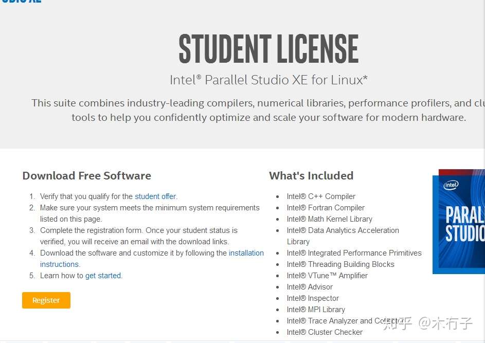Click the orange Register button
The width and height of the screenshot is (485, 343).
point(46,300)
